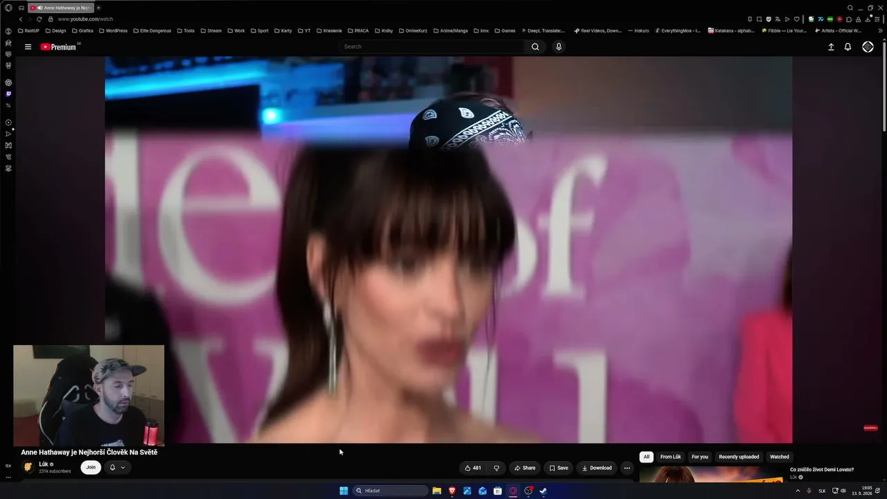Viewport: 887px width, 499px height.
Task: Open the DeepL Translate bookmark
Action: pos(543,30)
